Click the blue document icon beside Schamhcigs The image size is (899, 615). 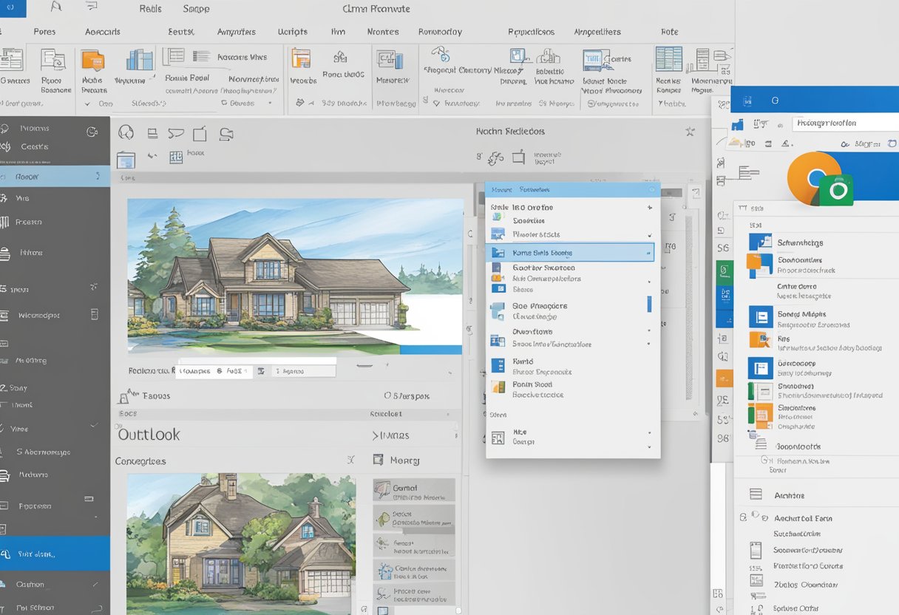760,242
